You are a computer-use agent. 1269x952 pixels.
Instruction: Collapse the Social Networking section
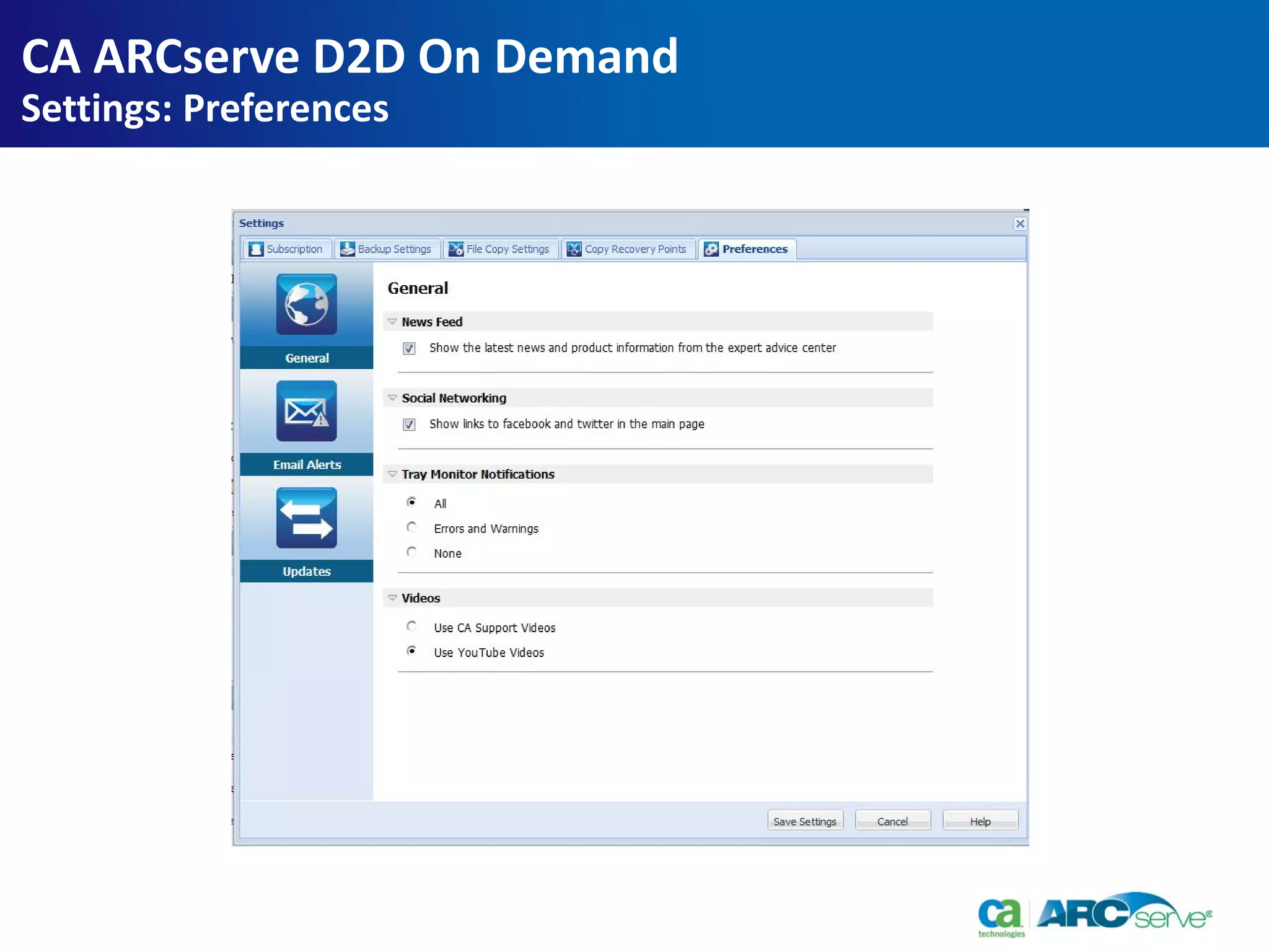(x=392, y=398)
